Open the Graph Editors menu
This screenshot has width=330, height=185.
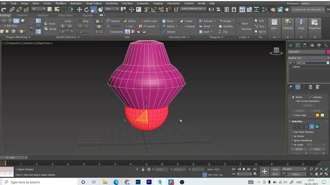point(94,4)
